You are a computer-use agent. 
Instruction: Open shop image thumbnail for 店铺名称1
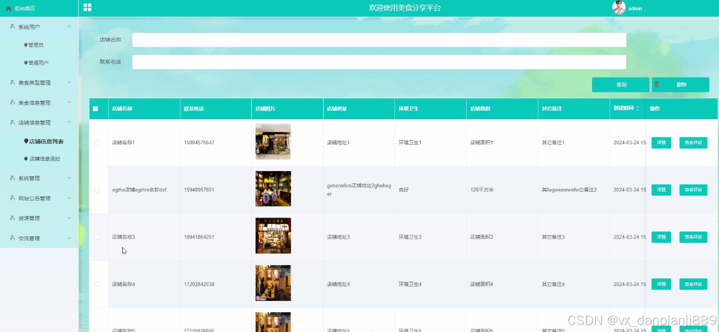(273, 142)
